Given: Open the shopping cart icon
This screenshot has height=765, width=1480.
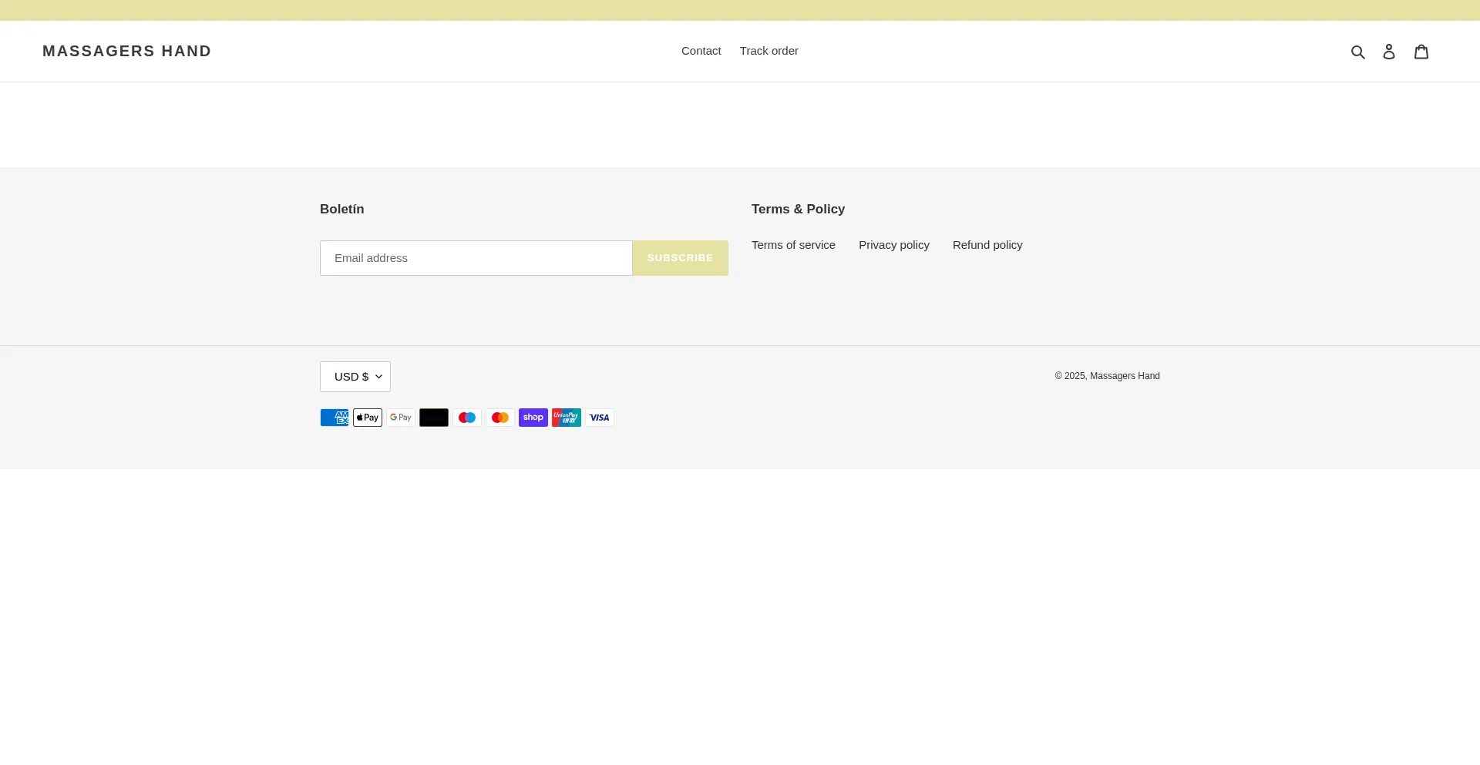Looking at the screenshot, I should point(1421,52).
